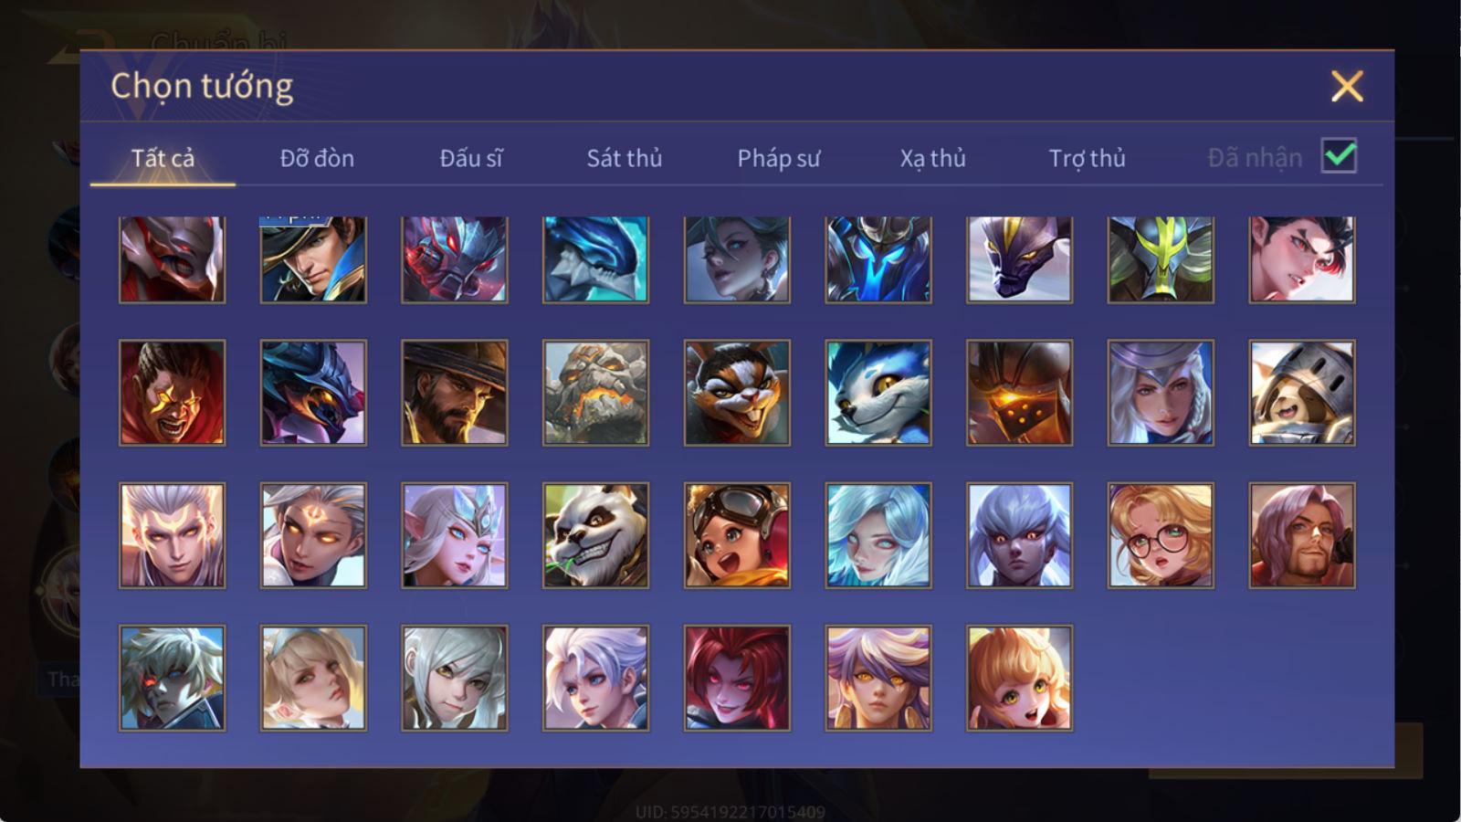
Task: Select the panda hero portrait
Action: pos(595,535)
